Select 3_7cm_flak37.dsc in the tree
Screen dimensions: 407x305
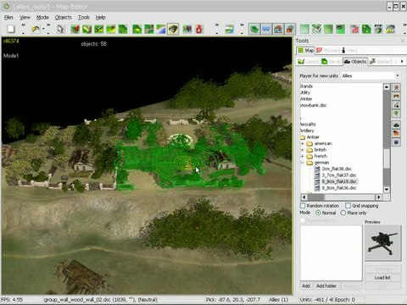click(339, 175)
